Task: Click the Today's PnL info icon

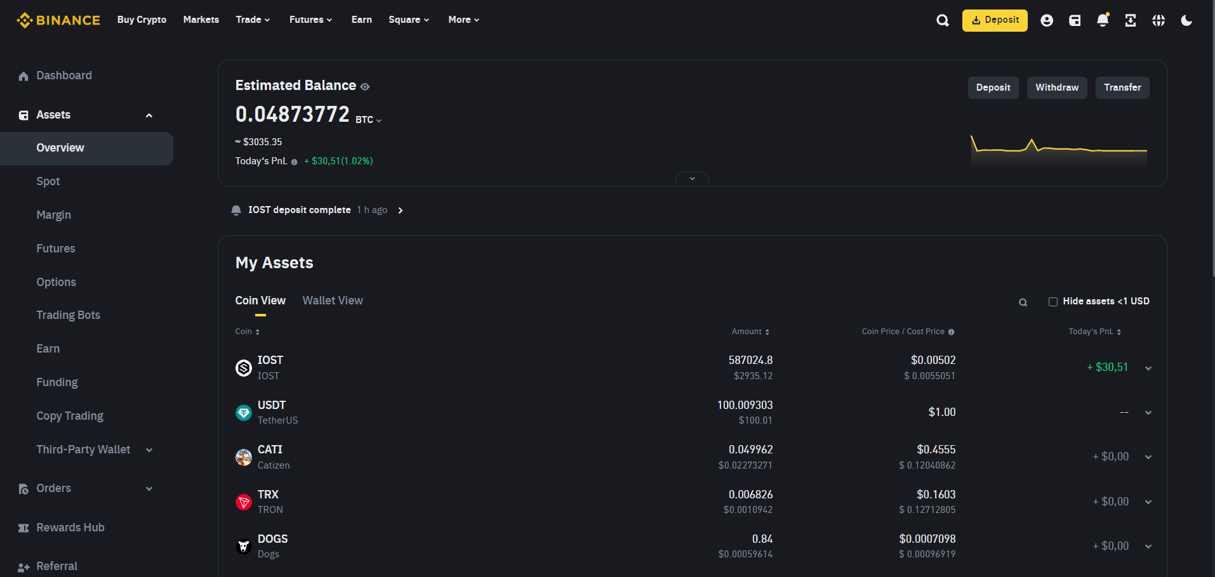Action: pos(294,162)
